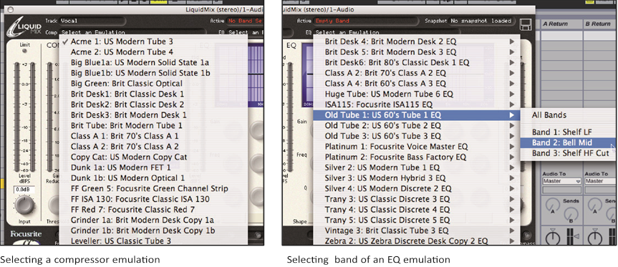Open B Return's Audio To Master dropdown

[600, 181]
